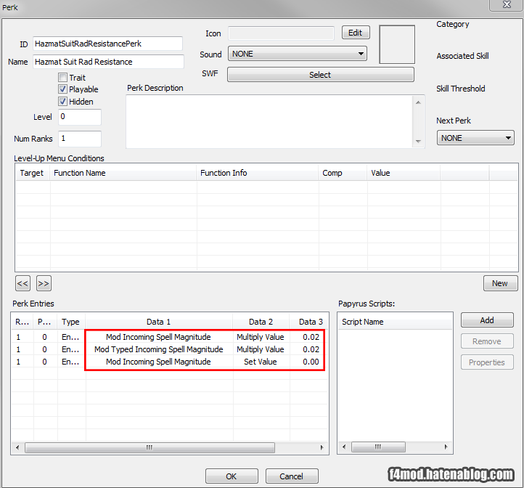Screen dimensions: 524x488
Task: Click Perk Entries scrollbar right arrow
Action: pyautogui.click(x=322, y=447)
